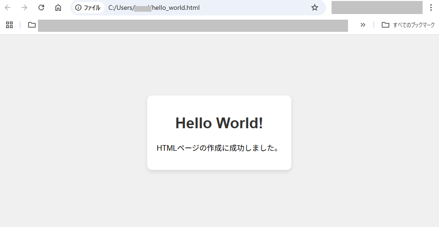Expand hidden bookmarks with double chevron
Viewport: 439px width, 227px height.
click(363, 25)
